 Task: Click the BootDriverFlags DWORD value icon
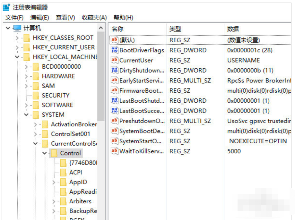(x=115, y=50)
